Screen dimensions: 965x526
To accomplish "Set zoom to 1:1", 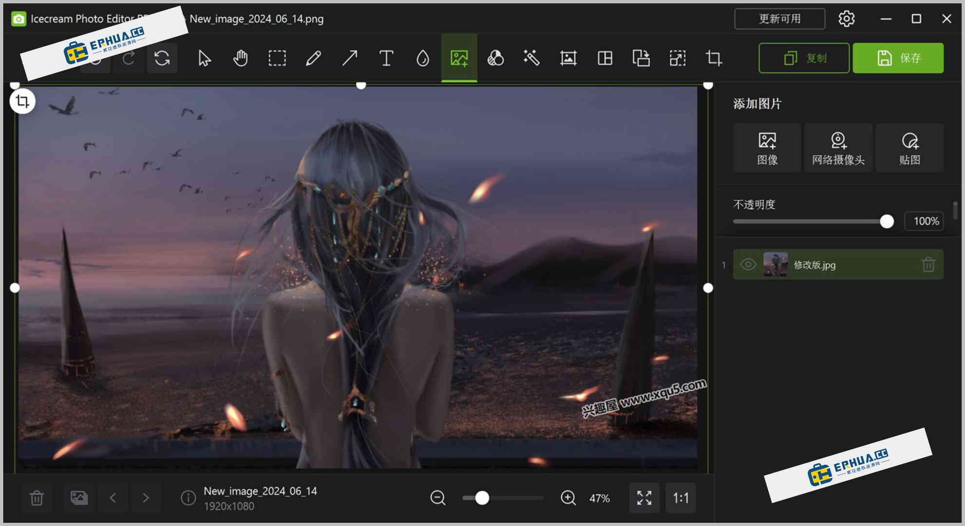I will (681, 498).
